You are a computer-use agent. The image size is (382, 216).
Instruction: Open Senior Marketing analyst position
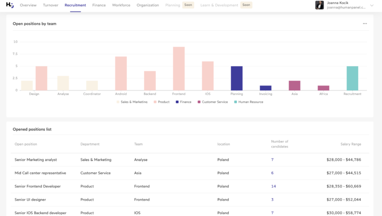coord(36,160)
